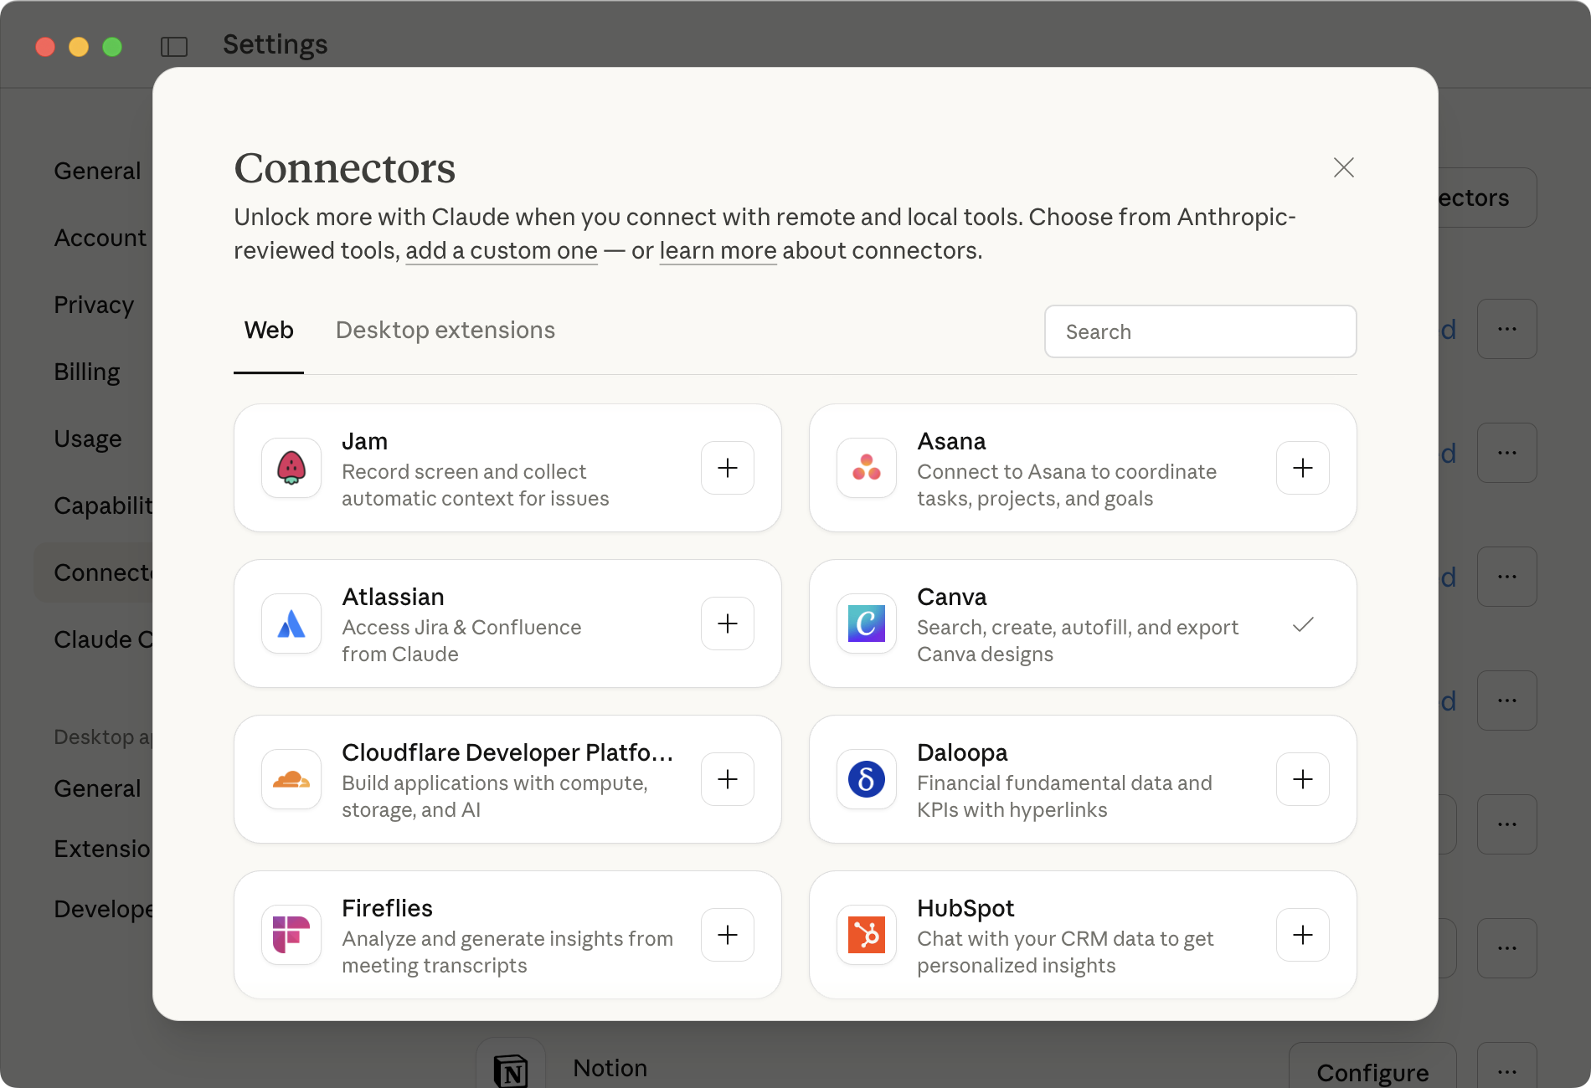Image resolution: width=1591 pixels, height=1088 pixels.
Task: Click learn more about connectors
Action: [x=717, y=249]
